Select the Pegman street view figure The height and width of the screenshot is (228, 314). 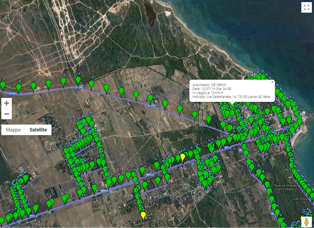point(306,221)
